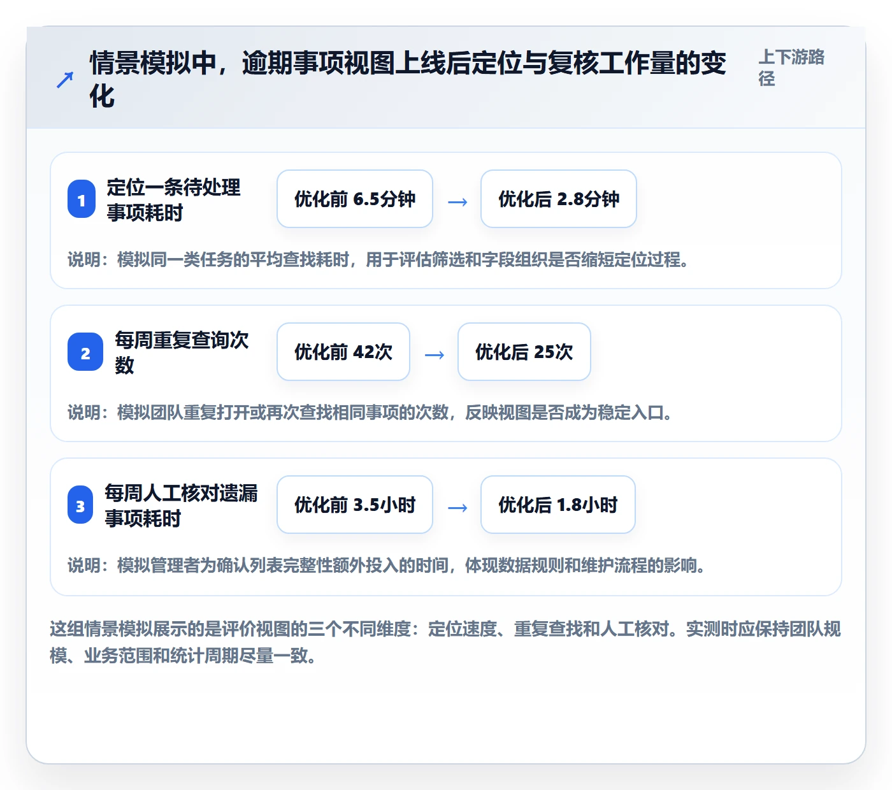Select the card title beginning 情景模拟中
This screenshot has width=892, height=790.
tap(408, 80)
